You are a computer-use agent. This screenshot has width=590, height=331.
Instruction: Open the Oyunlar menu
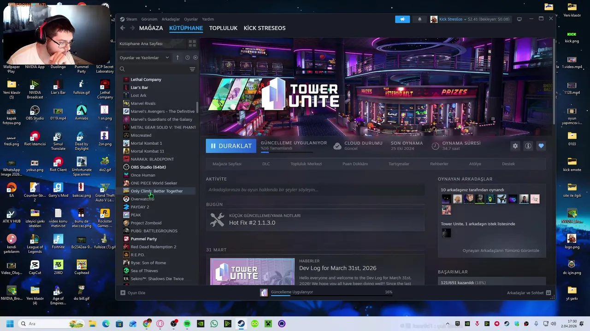pos(191,19)
